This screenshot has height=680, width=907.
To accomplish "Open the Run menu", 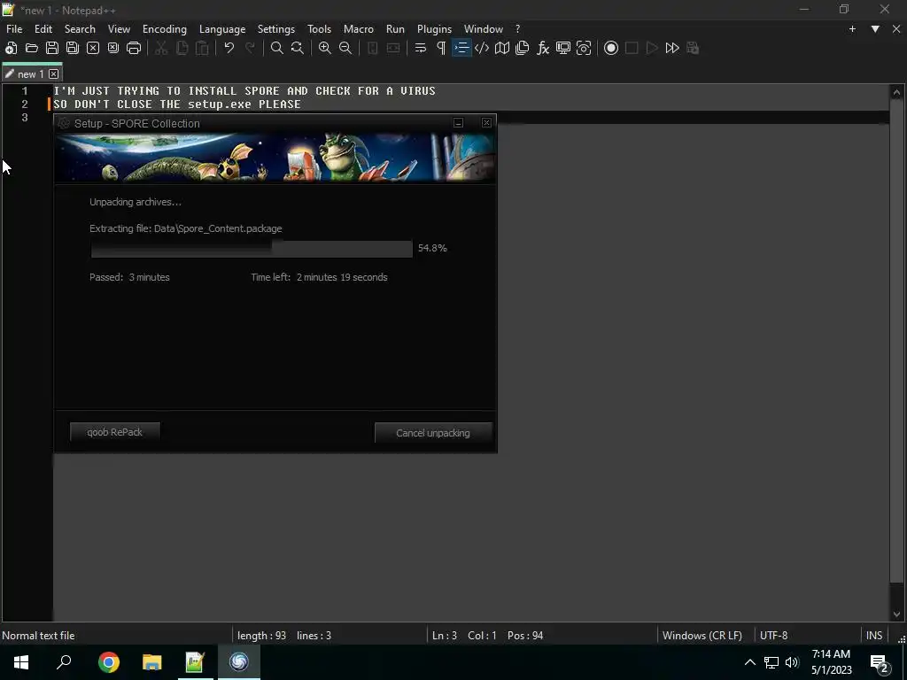I will click(395, 29).
